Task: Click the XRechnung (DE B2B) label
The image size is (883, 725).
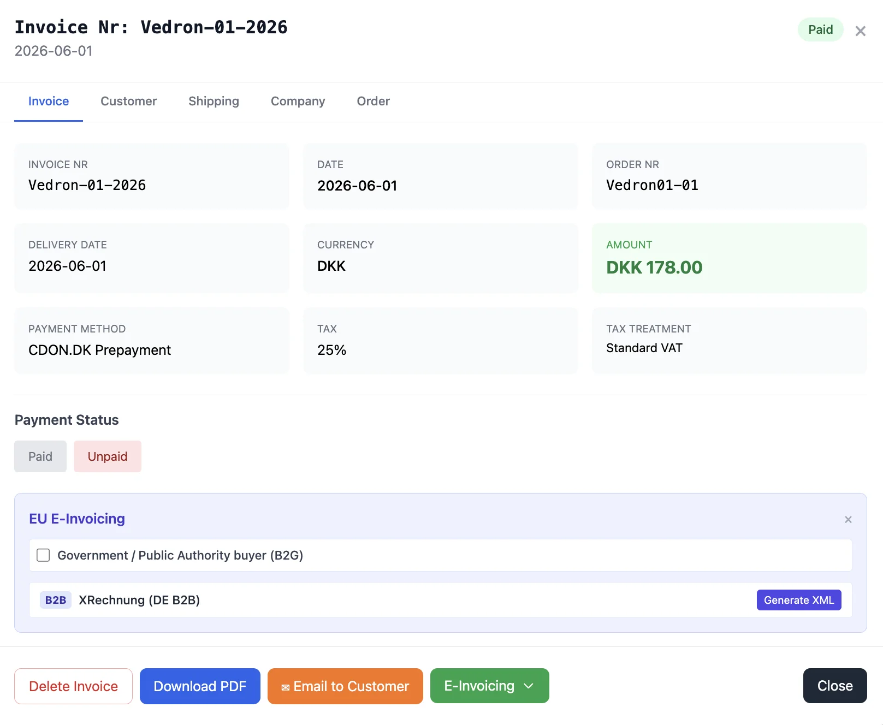Action: pos(139,600)
